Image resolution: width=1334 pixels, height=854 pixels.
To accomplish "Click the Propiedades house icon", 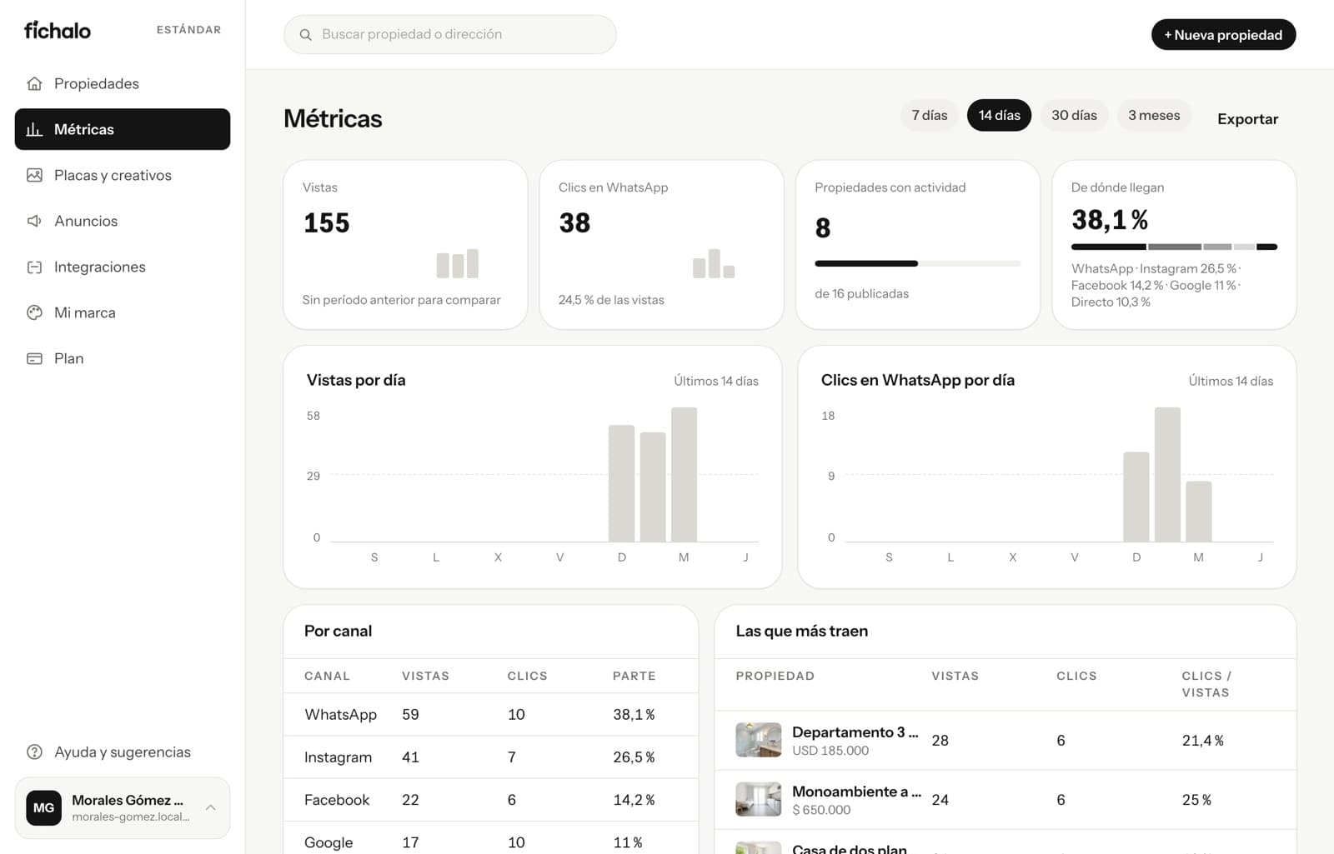I will click(x=34, y=83).
